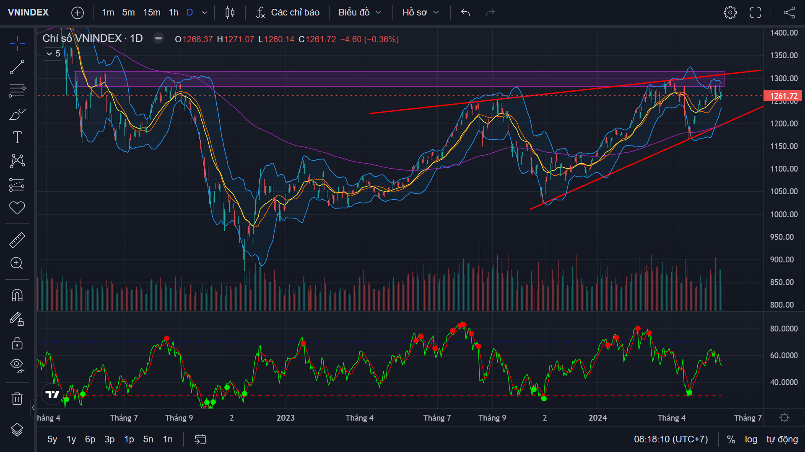Open the candlestick chart style picker
805x452 pixels.
click(x=230, y=13)
